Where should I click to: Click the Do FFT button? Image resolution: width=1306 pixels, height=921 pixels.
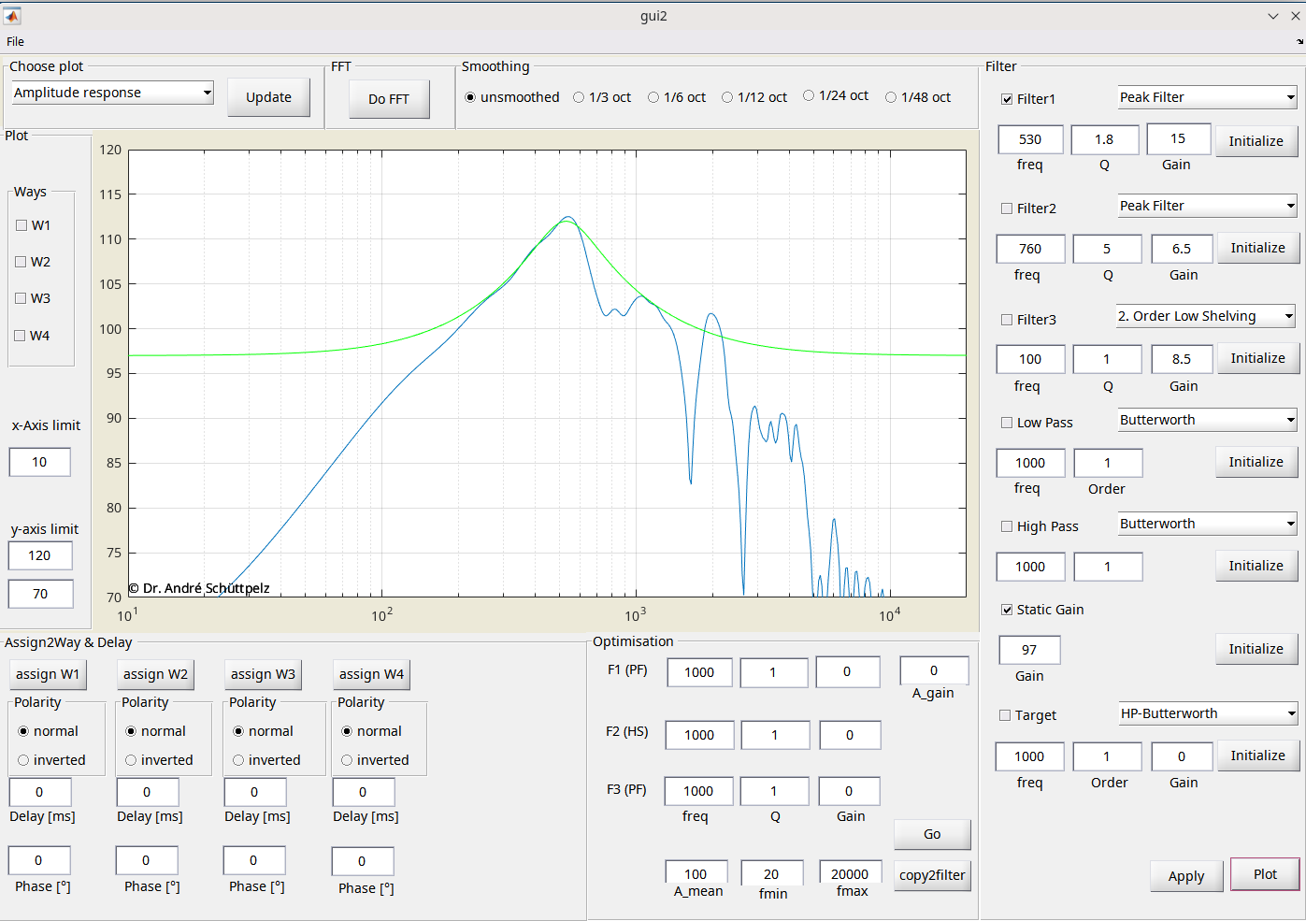389,99
